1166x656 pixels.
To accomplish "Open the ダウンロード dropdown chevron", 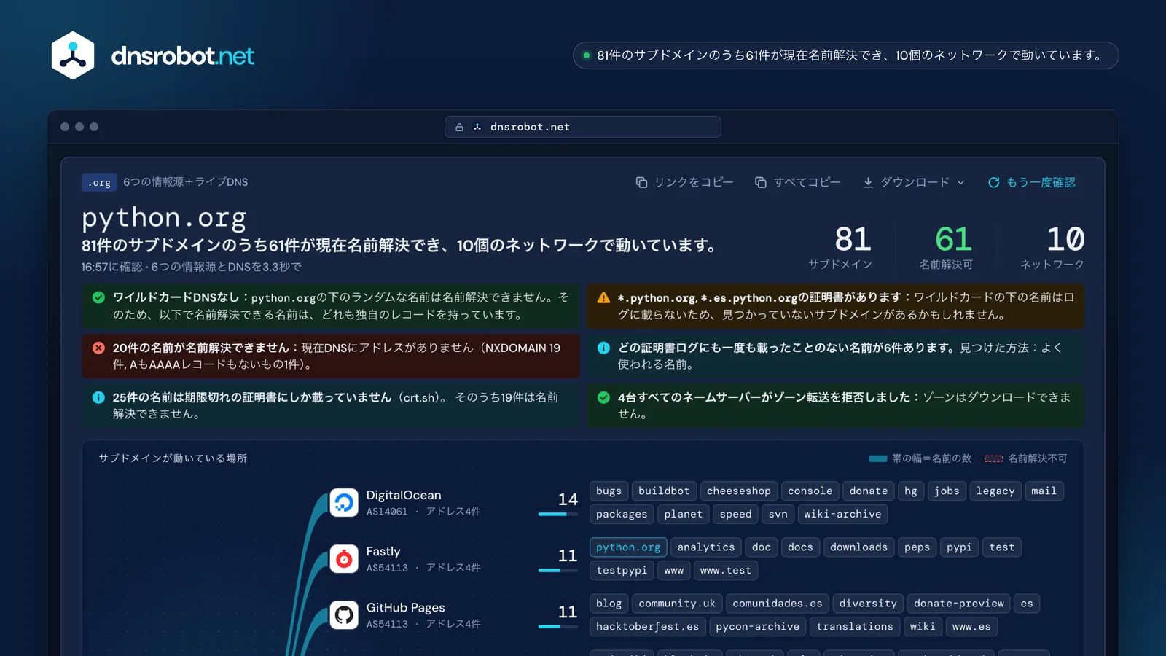I will 960,182.
